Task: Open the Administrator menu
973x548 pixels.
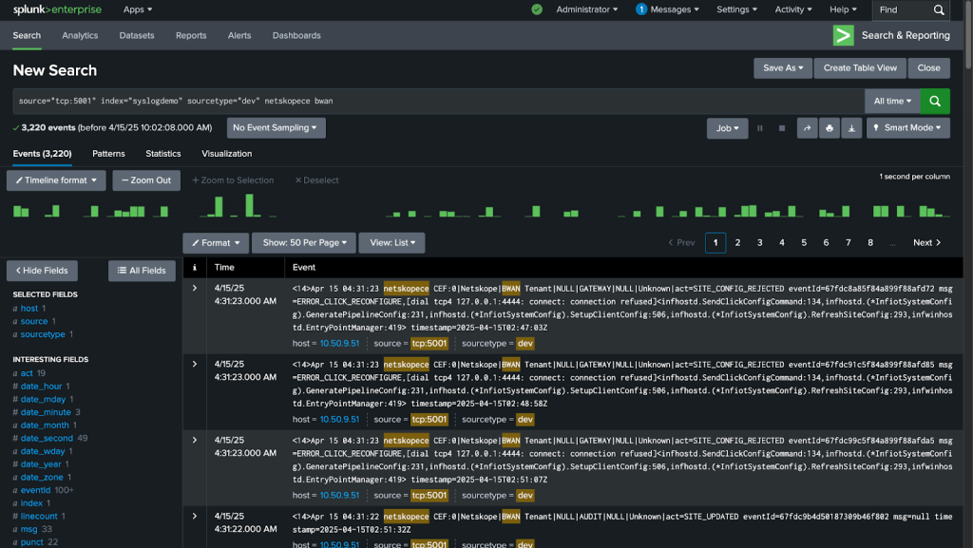Action: [x=587, y=9]
